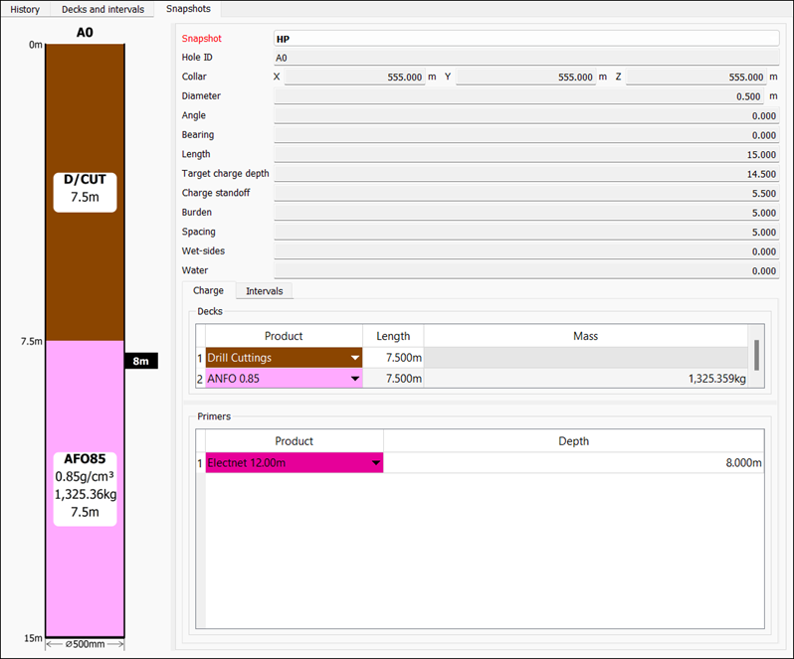Switch to the Intervals sub-tab
Viewport: 794px width, 659px height.
[265, 291]
